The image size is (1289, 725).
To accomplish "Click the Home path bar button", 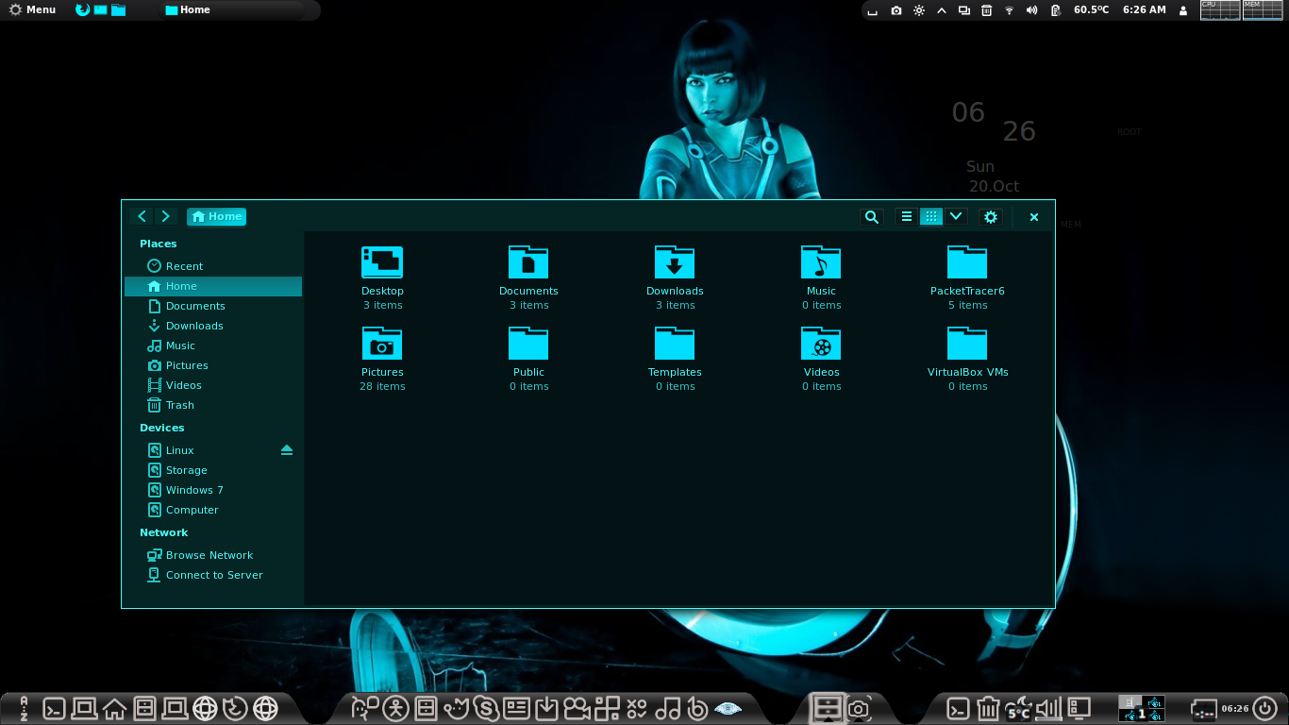I will click(217, 216).
